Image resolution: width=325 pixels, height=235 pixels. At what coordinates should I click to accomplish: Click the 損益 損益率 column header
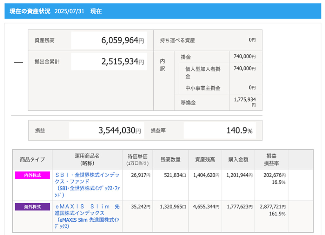[271, 159]
